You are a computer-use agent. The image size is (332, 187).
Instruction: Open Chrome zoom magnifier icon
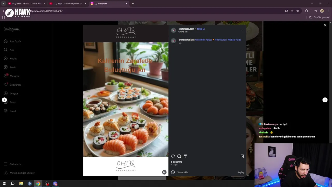click(x=292, y=11)
